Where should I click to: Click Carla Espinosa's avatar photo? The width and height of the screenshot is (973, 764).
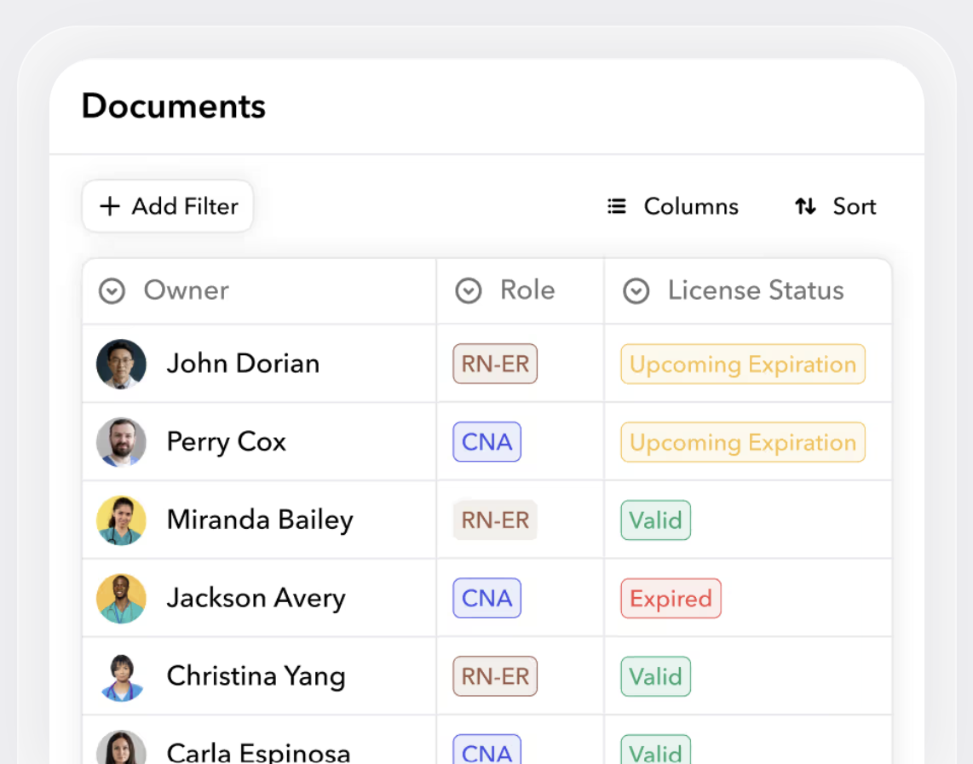(x=121, y=747)
